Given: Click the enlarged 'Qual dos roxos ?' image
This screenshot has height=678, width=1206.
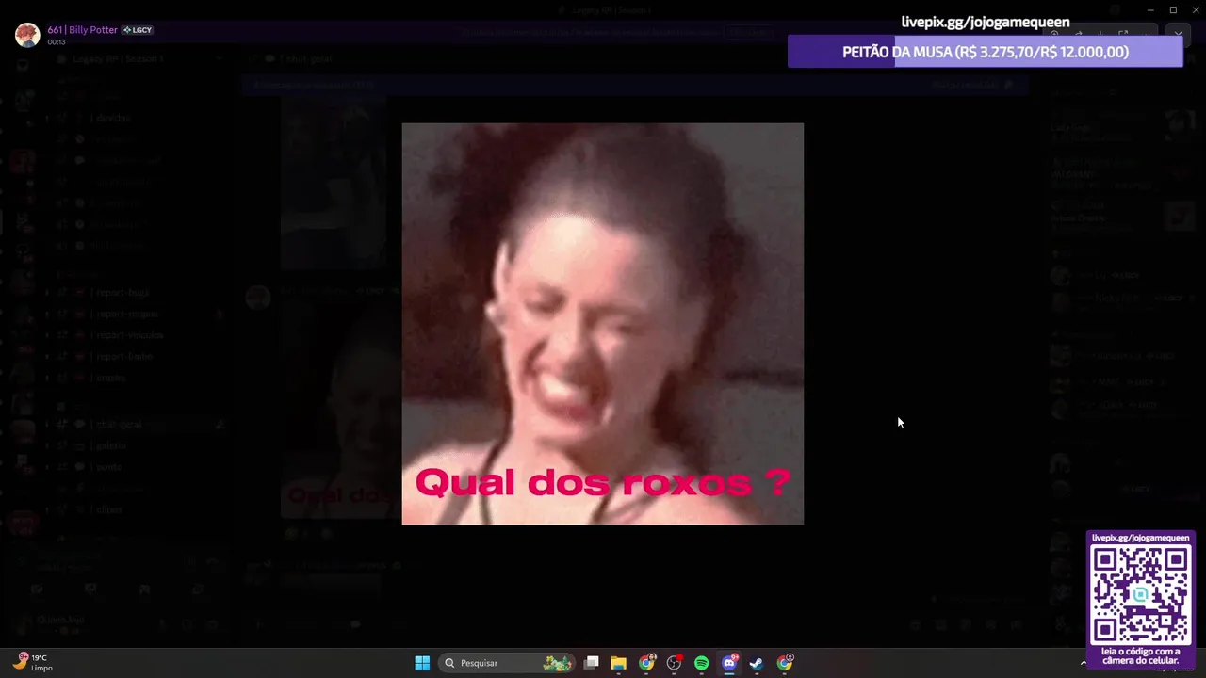Looking at the screenshot, I should (x=603, y=324).
